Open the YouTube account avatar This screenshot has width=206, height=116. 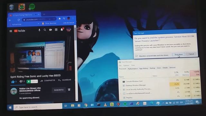(x=69, y=29)
